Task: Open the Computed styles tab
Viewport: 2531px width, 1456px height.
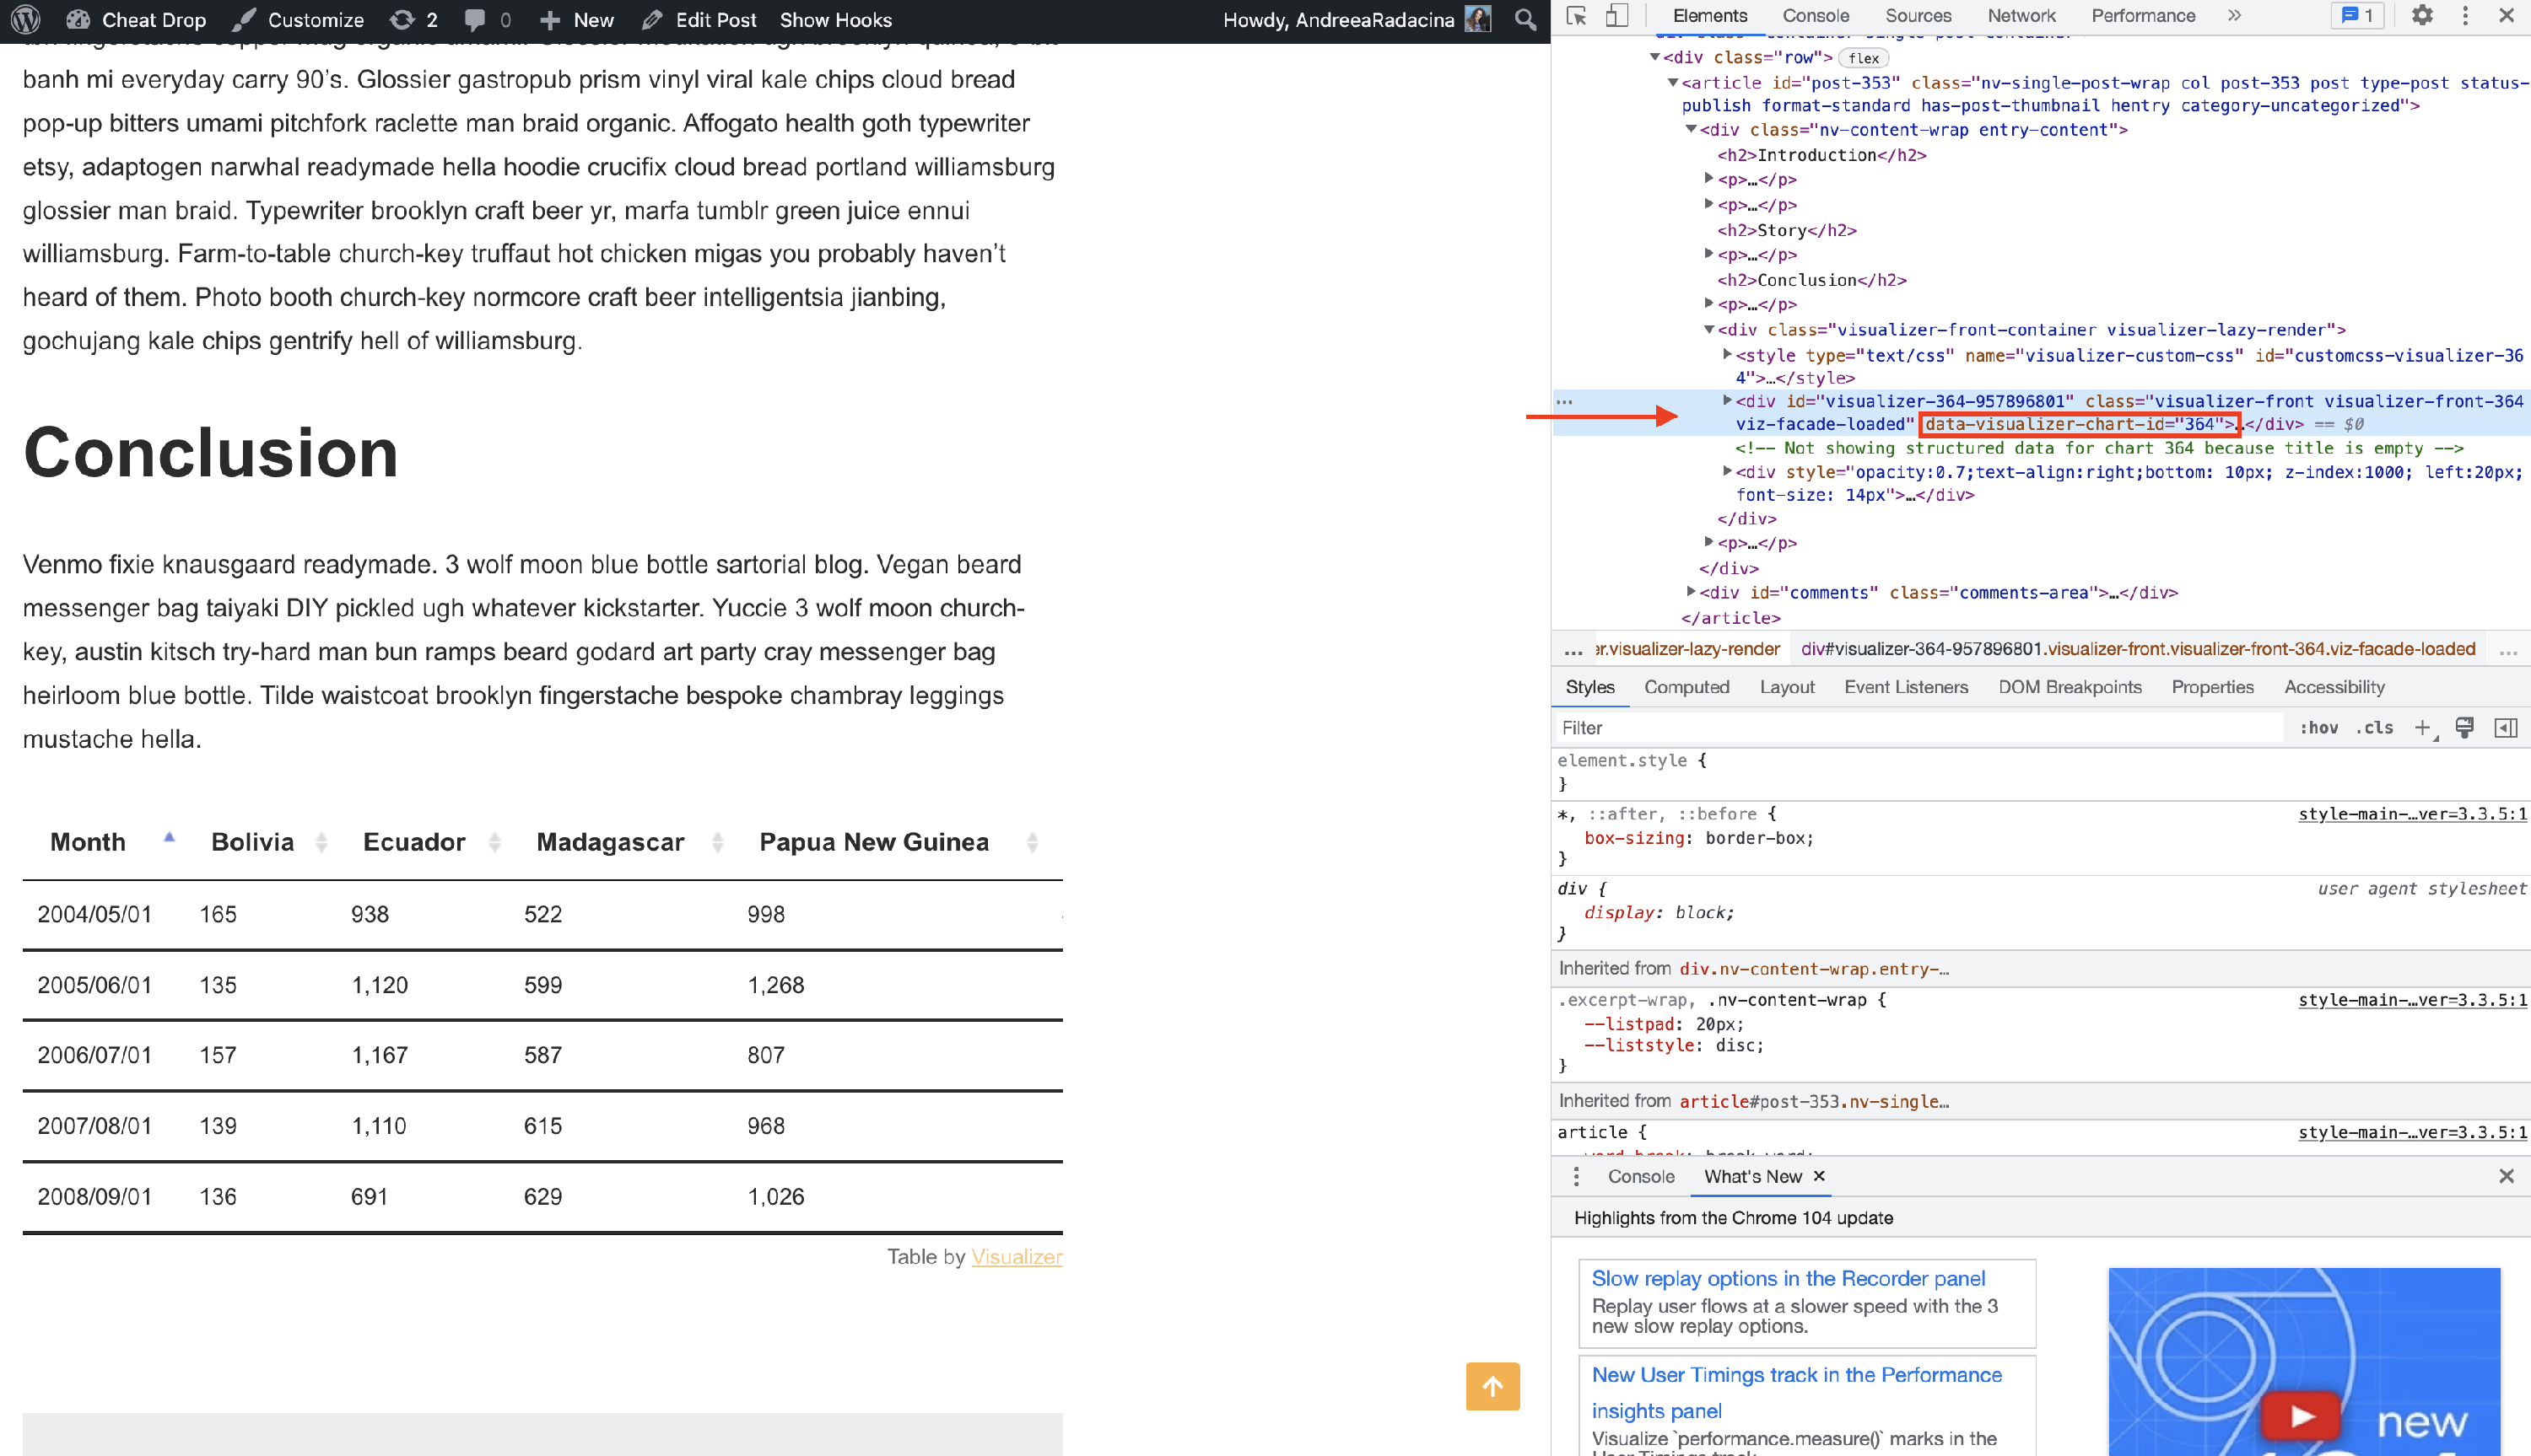Action: (x=1686, y=687)
